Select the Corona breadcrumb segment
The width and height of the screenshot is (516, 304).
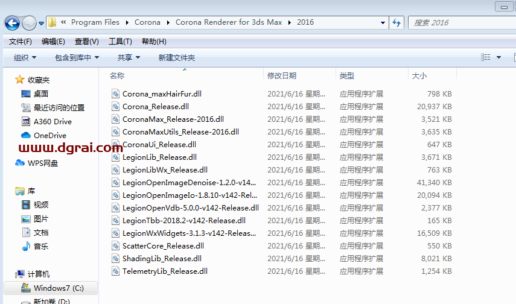[x=147, y=22]
